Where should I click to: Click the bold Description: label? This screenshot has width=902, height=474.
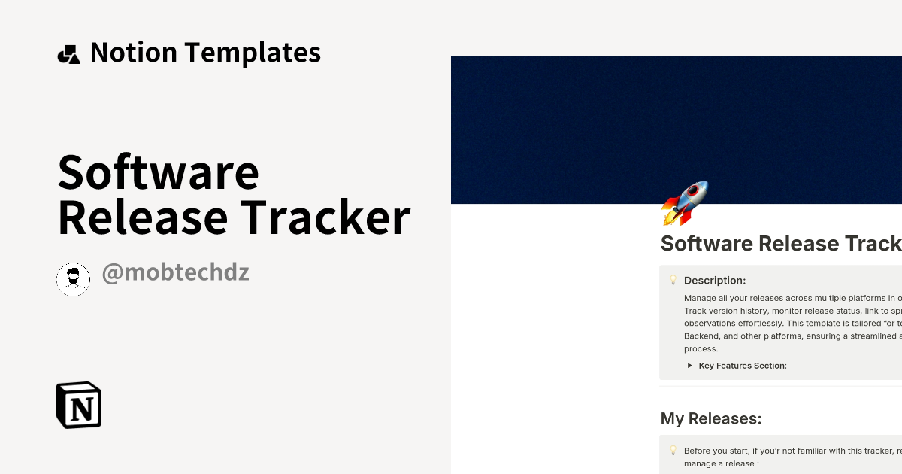[714, 280]
